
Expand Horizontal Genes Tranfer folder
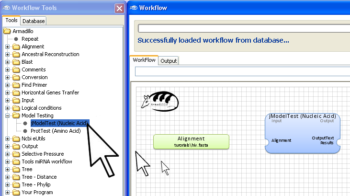pyautogui.click(x=7, y=92)
